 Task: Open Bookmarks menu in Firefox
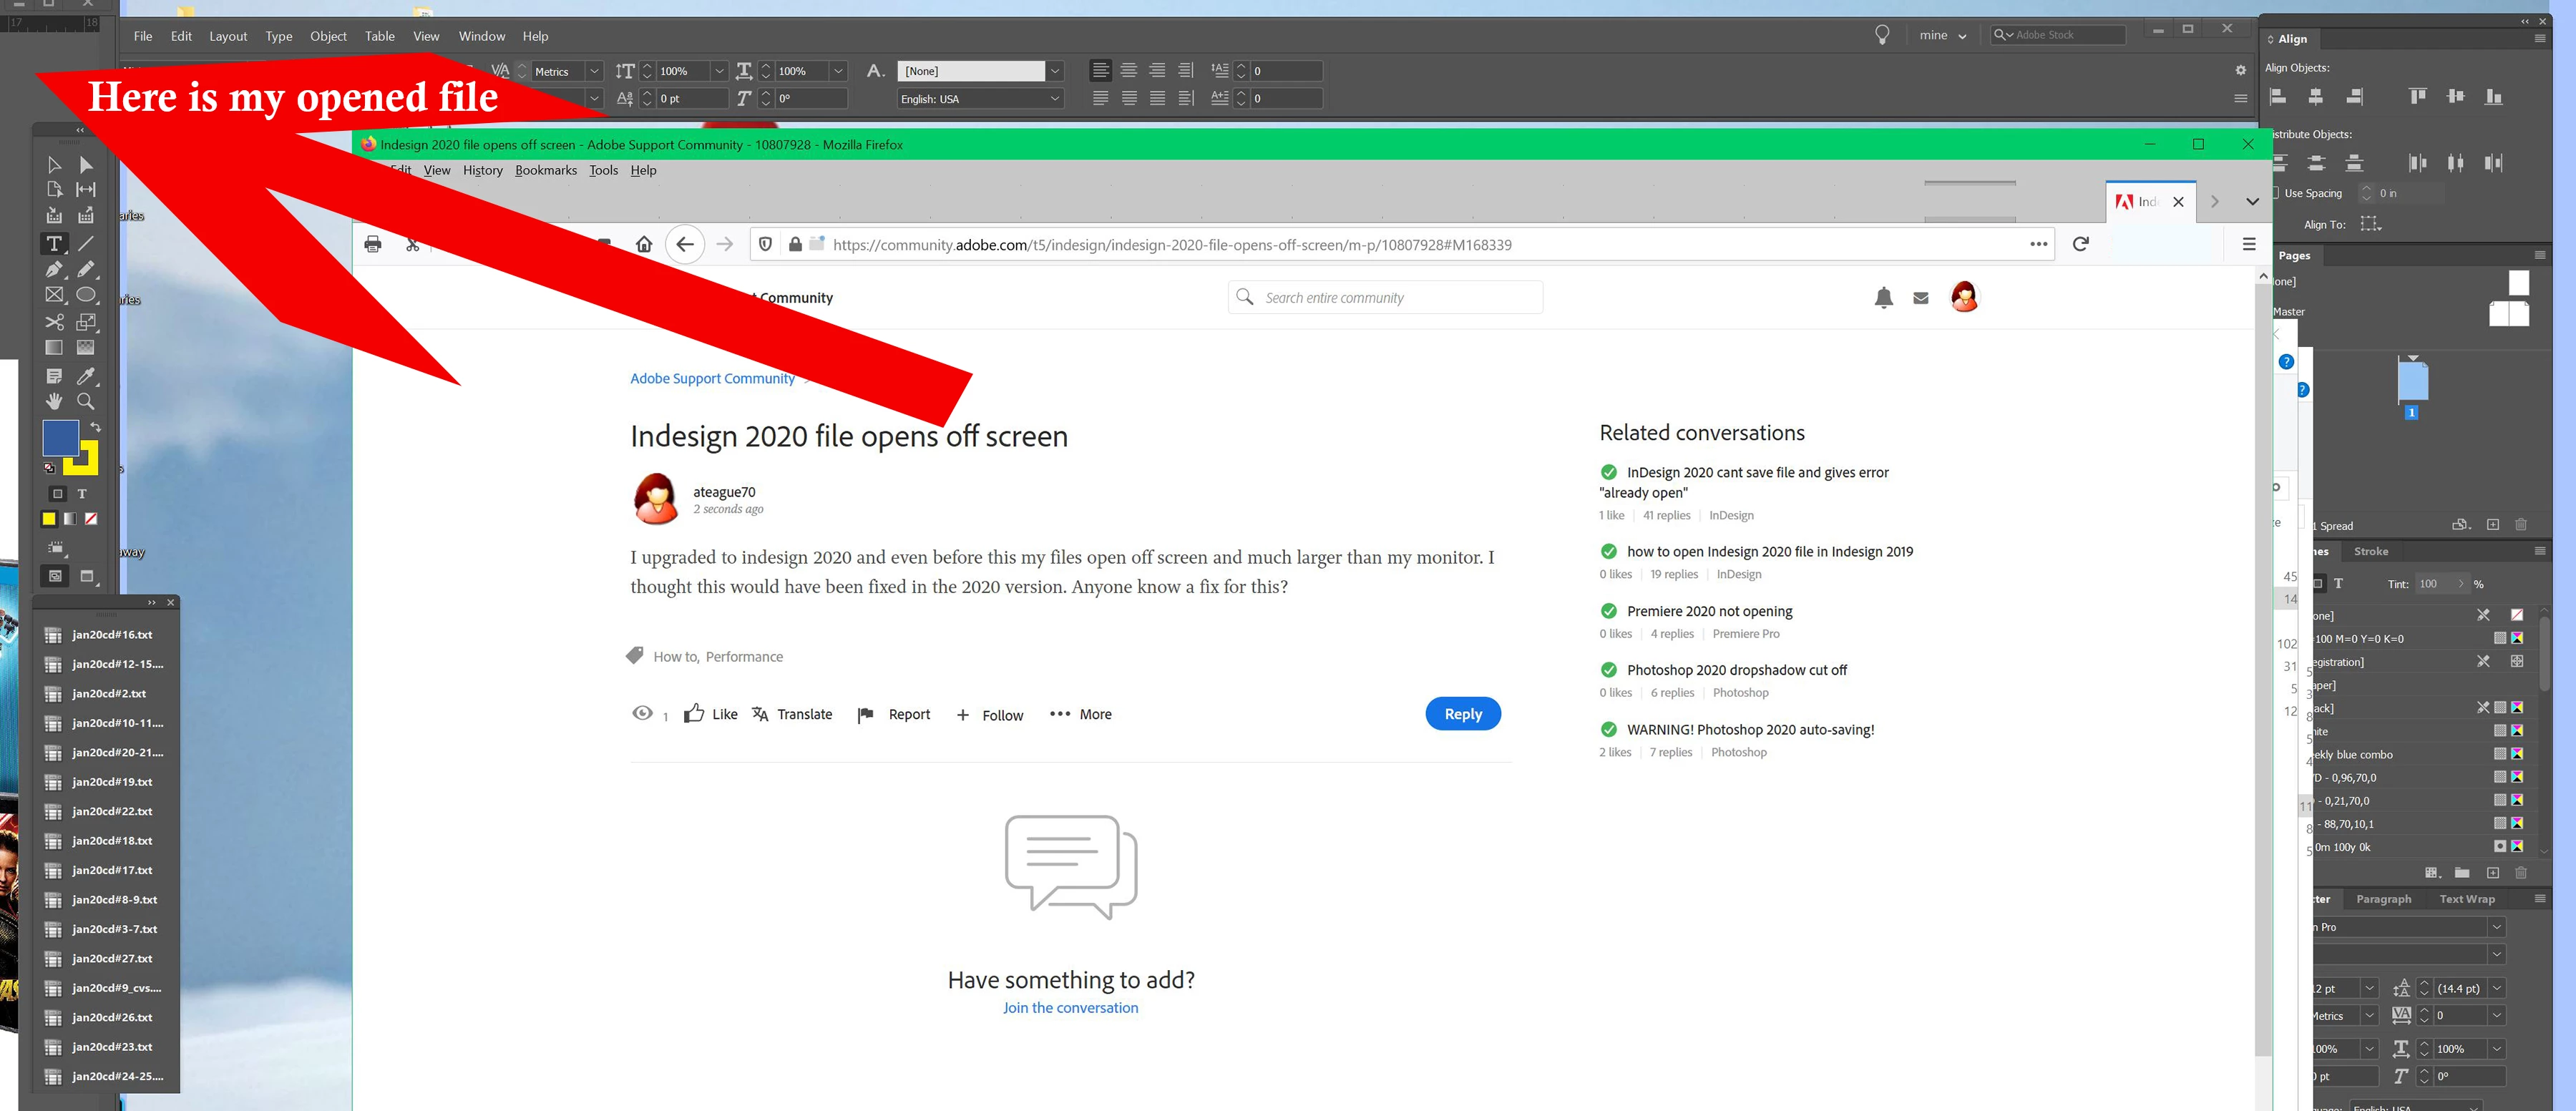(546, 170)
